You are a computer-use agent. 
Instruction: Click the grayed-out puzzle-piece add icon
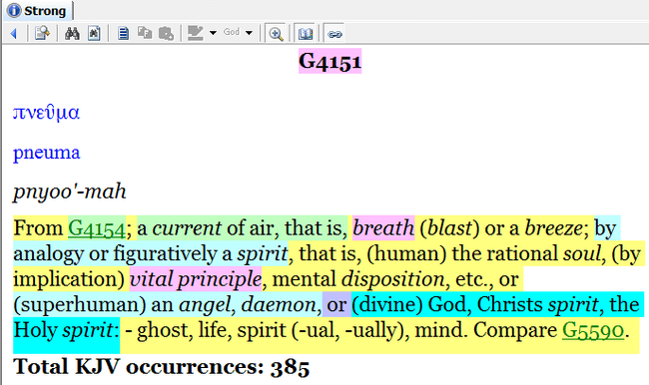point(166,33)
